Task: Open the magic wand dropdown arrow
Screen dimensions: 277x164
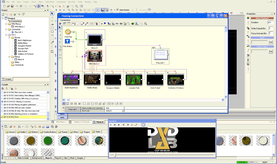Action: pyautogui.click(x=55, y=6)
